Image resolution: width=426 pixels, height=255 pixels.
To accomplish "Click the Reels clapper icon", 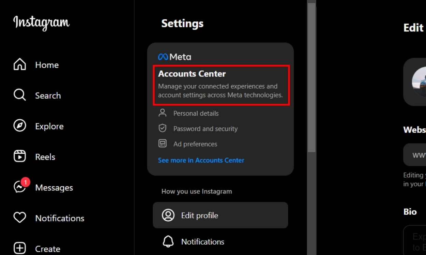I will pyautogui.click(x=20, y=156).
